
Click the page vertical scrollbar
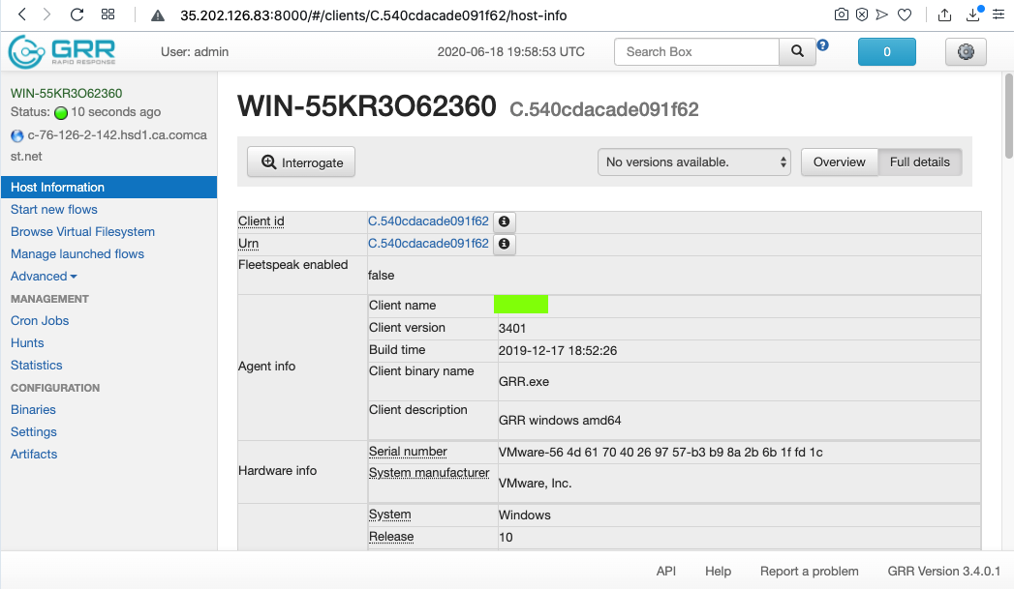point(1008,116)
